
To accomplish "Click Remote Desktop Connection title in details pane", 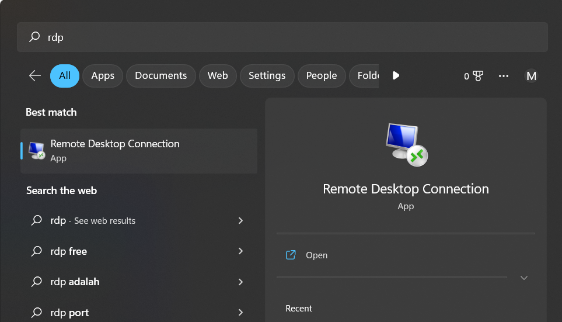I will (x=406, y=189).
